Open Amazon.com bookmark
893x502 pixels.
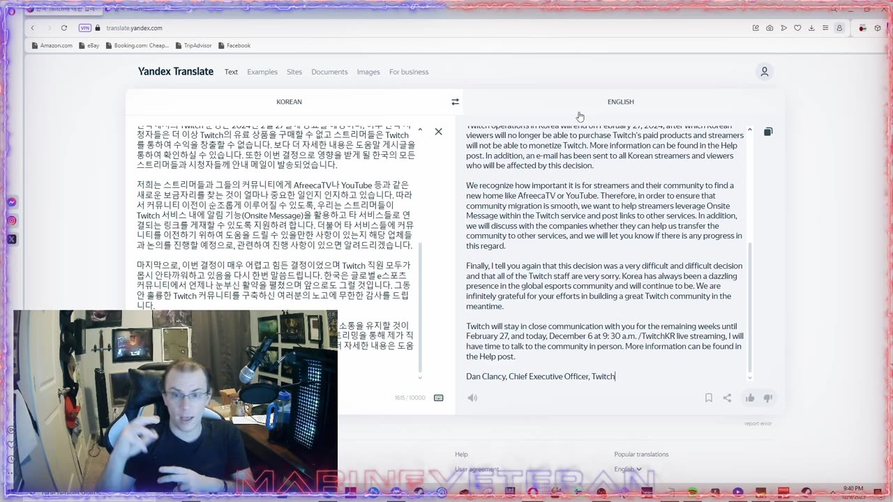click(x=52, y=45)
